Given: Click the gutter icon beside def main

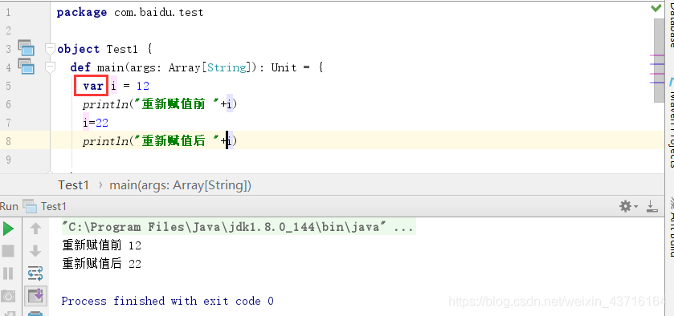Looking at the screenshot, I should [x=27, y=66].
